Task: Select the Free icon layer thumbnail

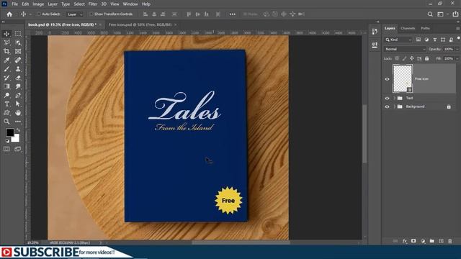Action: [403, 78]
